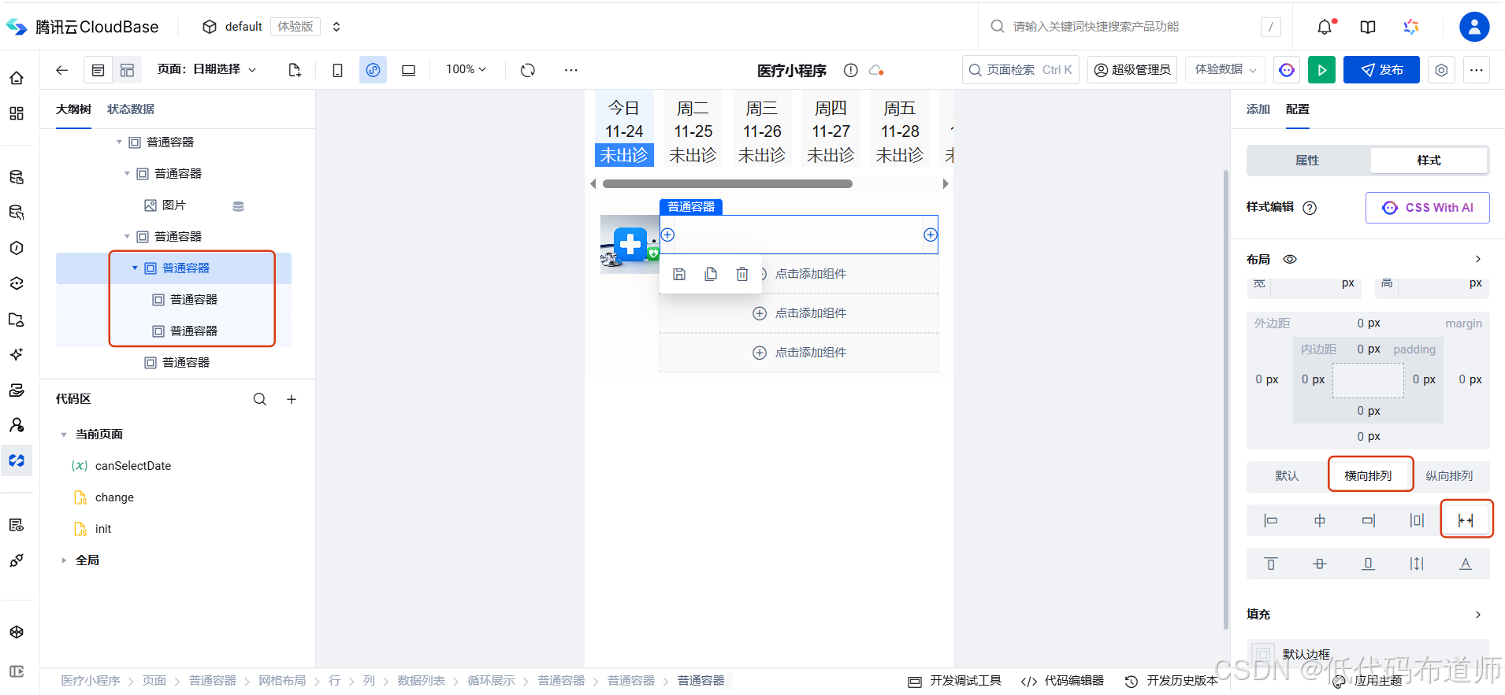The height and width of the screenshot is (695, 1505).
Task: Select the 纵向排列 layout option
Action: point(1449,476)
